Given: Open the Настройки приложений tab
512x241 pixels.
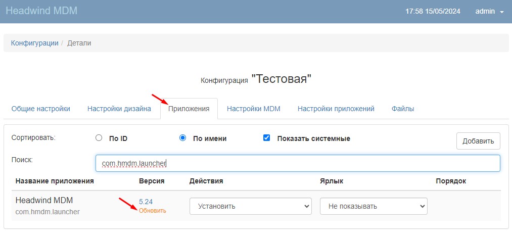Looking at the screenshot, I should coord(336,109).
